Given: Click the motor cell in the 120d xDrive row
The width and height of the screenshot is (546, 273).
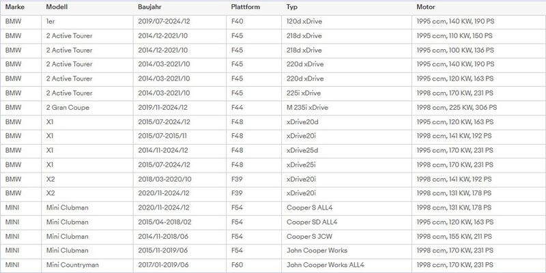Looking at the screenshot, I should pos(455,21).
